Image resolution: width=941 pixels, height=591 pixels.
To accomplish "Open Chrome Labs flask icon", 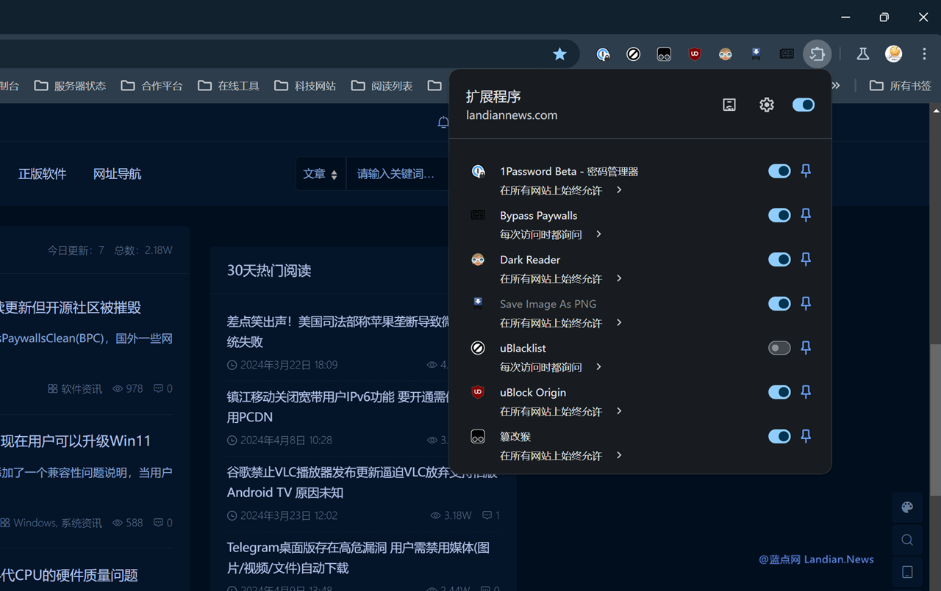I will coord(863,54).
